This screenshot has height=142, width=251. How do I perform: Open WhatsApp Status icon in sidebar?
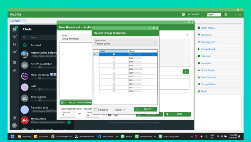[x=14, y=37]
